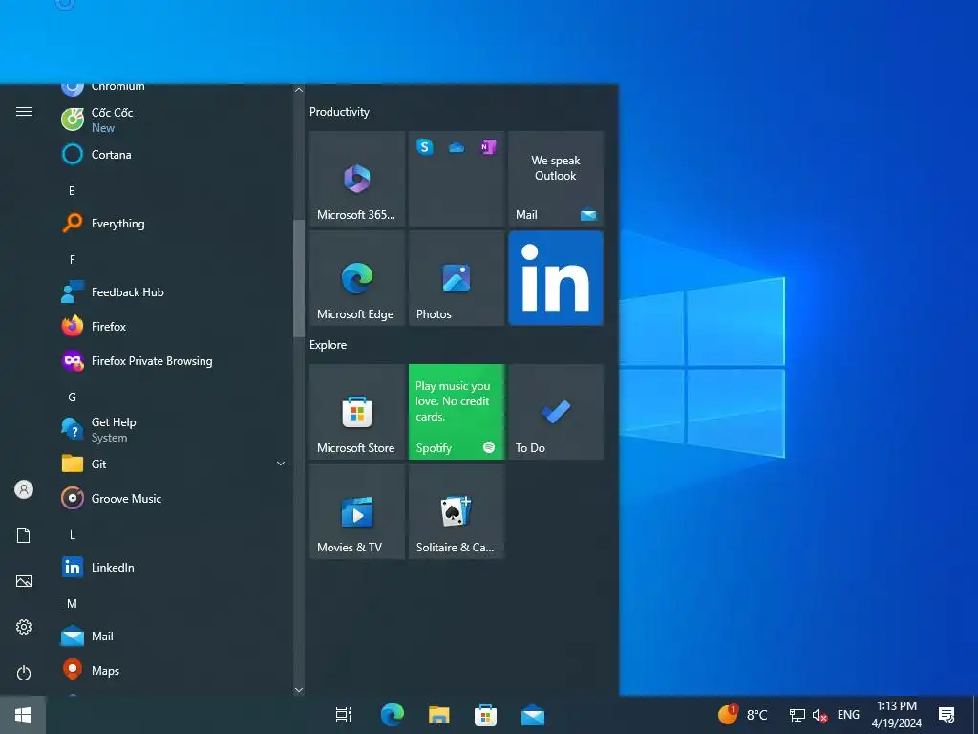
Task: Open the green Spotify tile
Action: click(x=457, y=412)
